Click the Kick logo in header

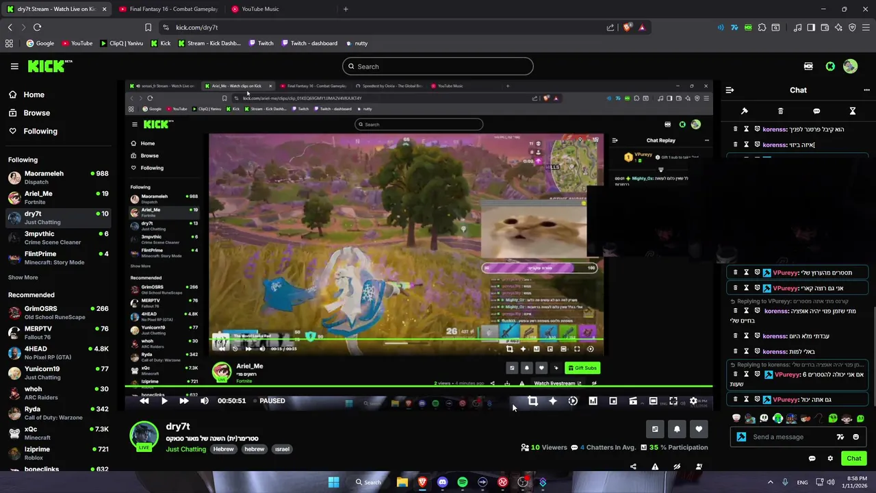point(50,66)
